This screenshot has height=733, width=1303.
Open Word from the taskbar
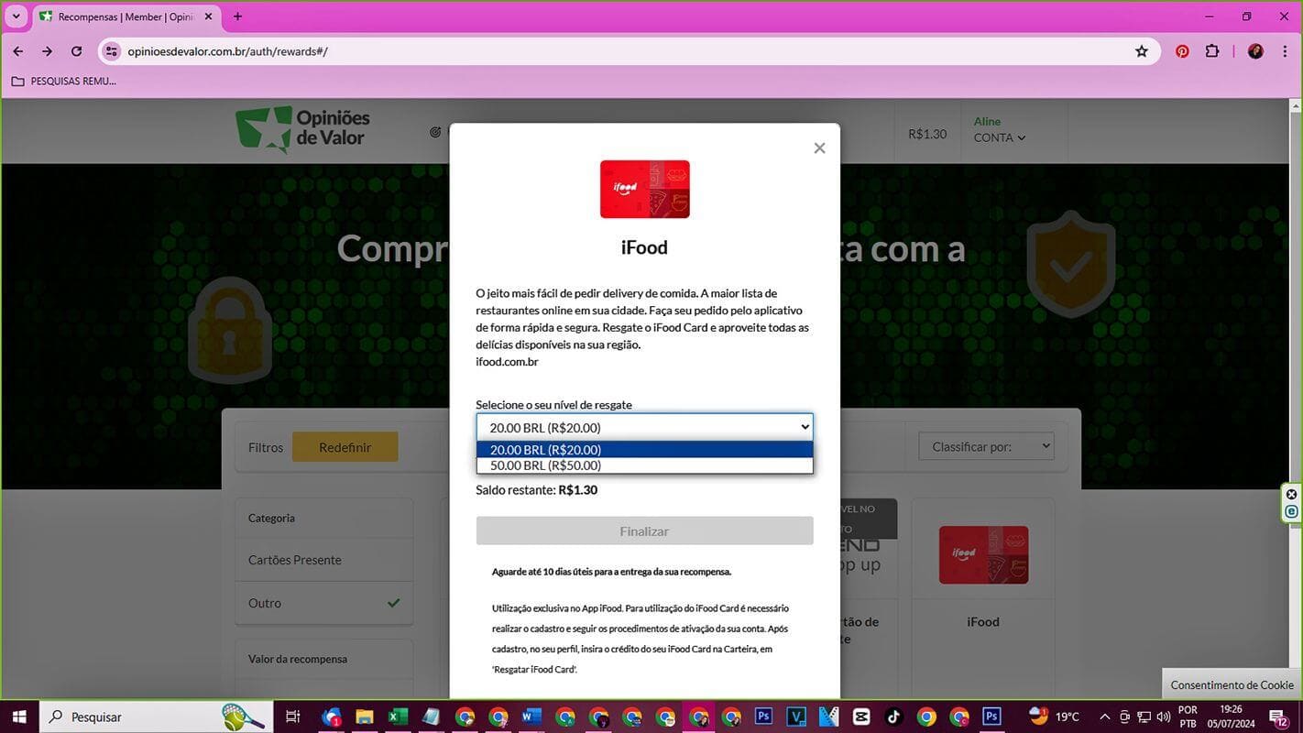coord(532,717)
